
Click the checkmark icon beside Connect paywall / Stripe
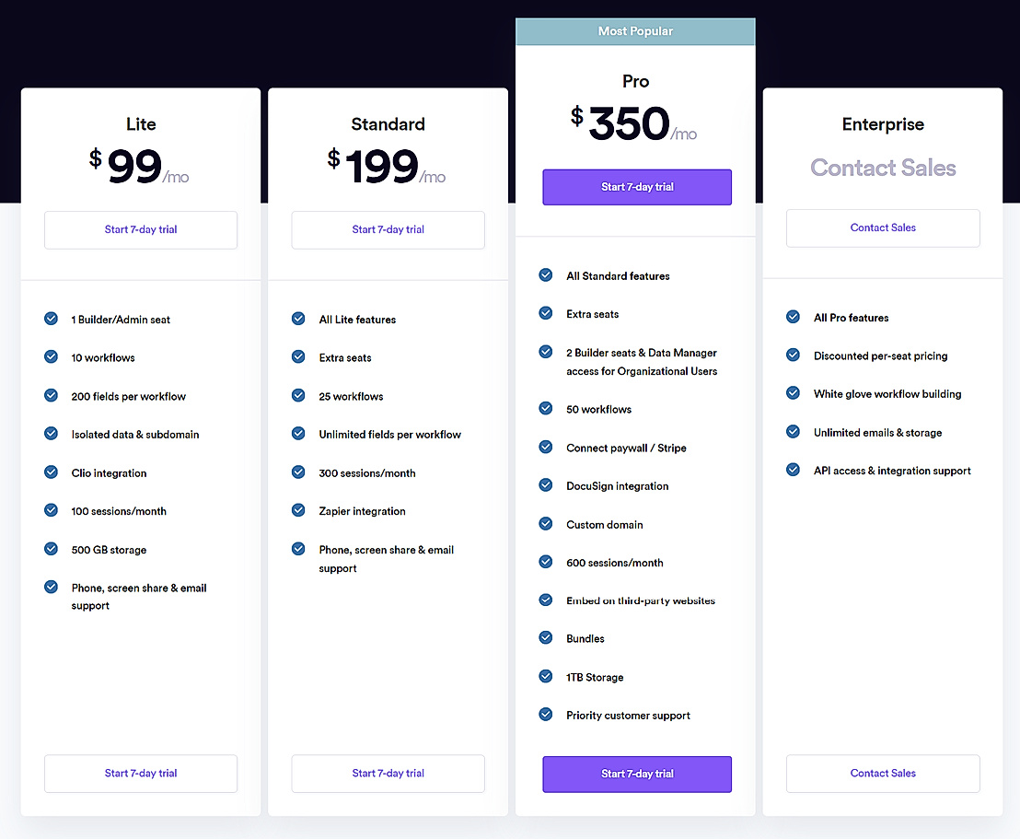coord(545,448)
